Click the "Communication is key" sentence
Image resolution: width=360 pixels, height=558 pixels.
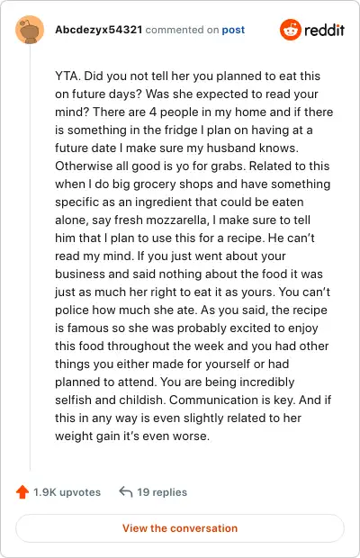(x=232, y=400)
